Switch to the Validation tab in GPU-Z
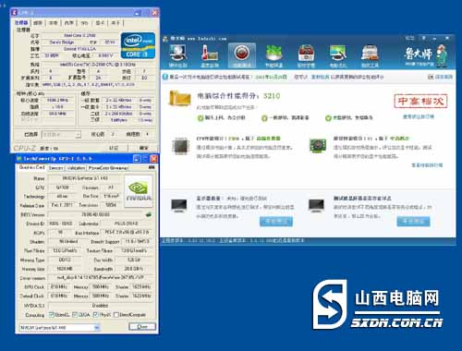 point(76,168)
